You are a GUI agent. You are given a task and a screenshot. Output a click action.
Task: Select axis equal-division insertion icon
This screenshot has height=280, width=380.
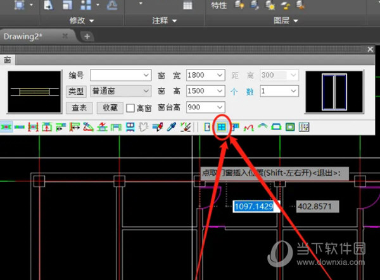33,127
